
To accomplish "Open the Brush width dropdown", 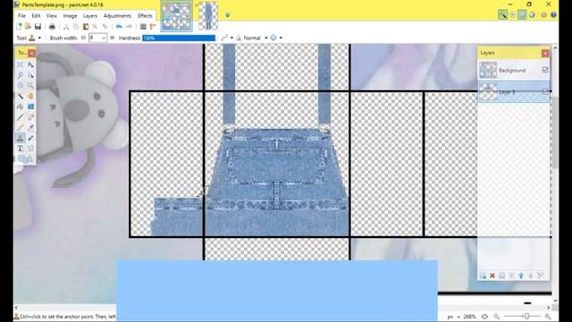I will point(104,38).
